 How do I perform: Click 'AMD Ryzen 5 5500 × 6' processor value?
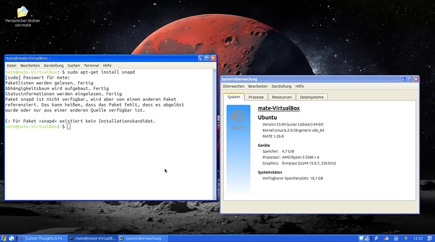pyautogui.click(x=301, y=157)
